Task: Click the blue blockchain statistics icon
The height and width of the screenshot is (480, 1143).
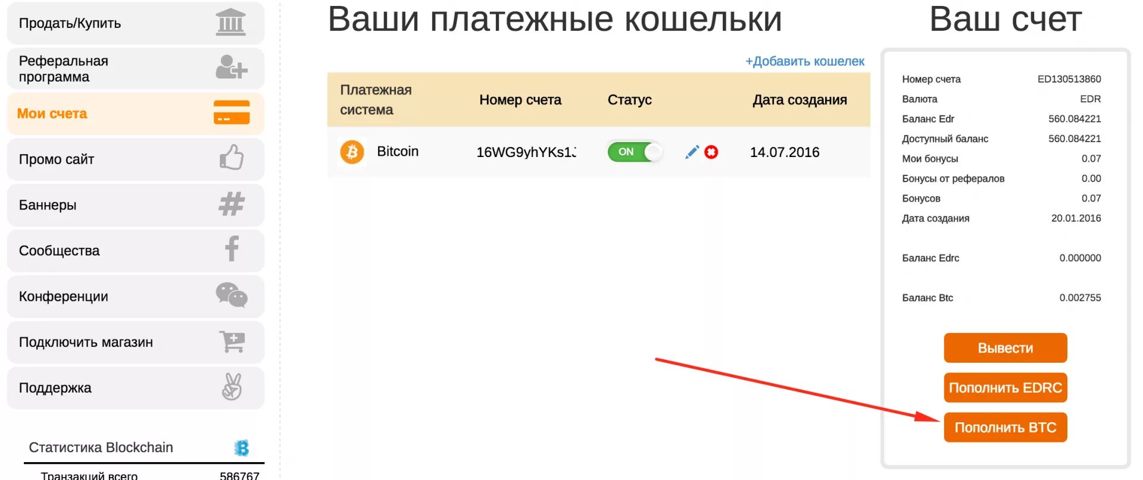Action: [242, 448]
